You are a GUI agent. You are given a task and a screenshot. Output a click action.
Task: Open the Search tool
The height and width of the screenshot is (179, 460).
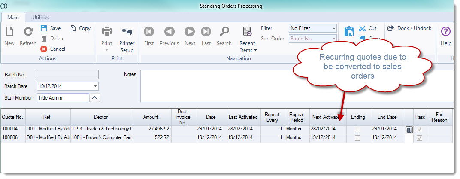click(224, 36)
